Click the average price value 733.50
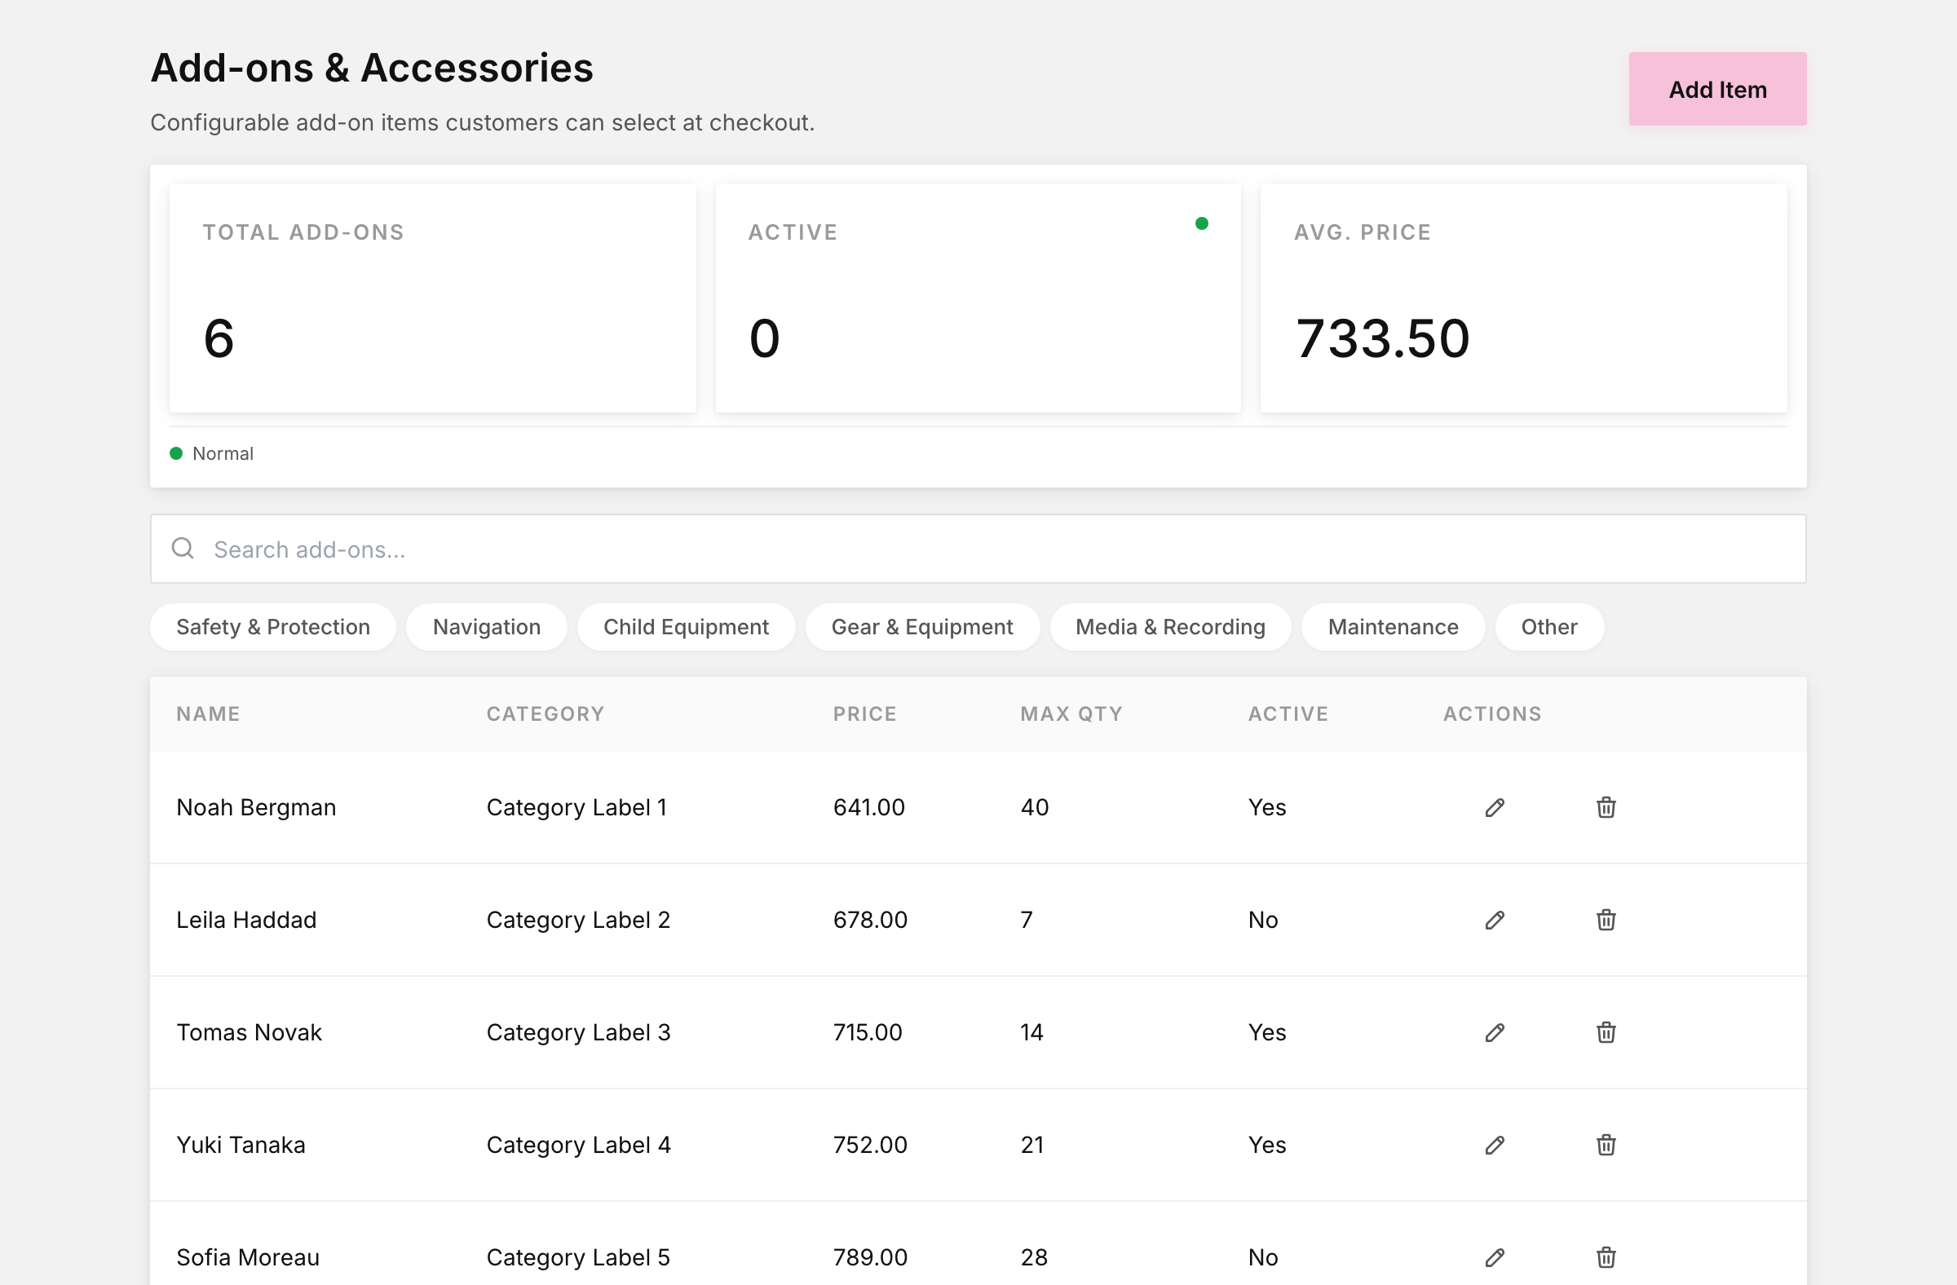The image size is (1957, 1285). 1382,338
